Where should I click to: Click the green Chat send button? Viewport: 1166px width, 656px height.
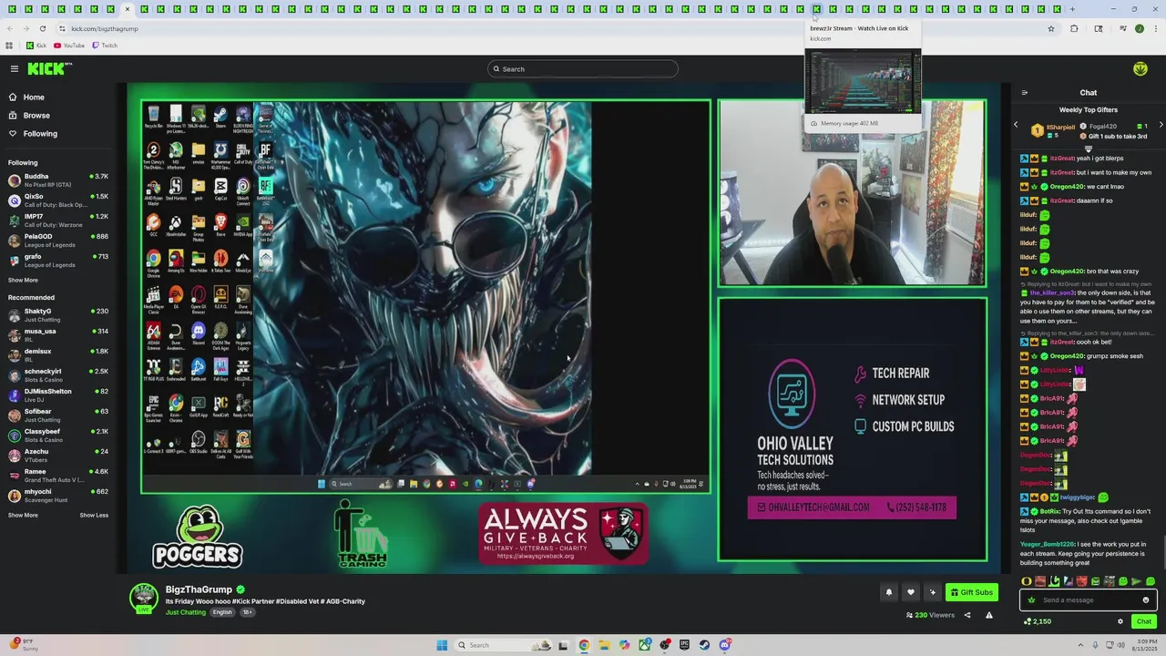coord(1144,621)
